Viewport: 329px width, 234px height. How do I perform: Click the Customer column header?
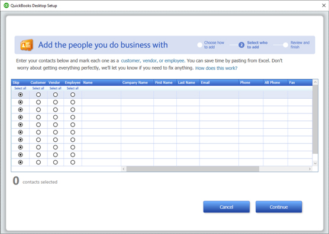pos(38,83)
